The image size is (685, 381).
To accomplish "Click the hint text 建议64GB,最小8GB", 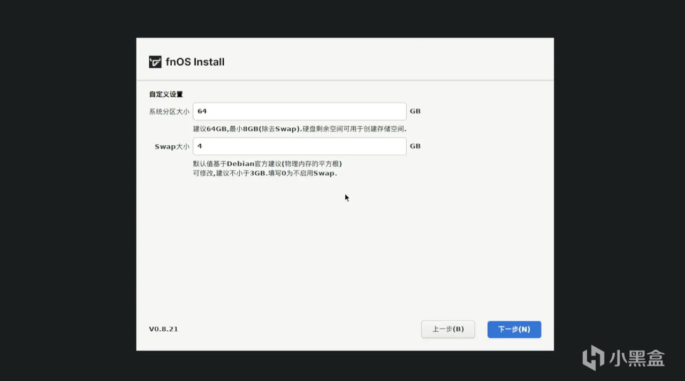I will click(x=300, y=129).
